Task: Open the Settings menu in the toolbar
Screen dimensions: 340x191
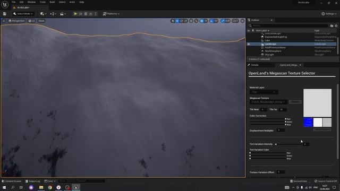Action: (x=329, y=14)
